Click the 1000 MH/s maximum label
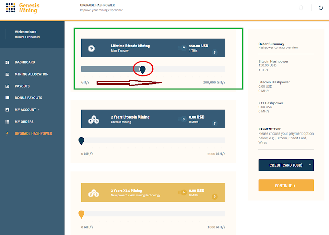 click(x=216, y=227)
